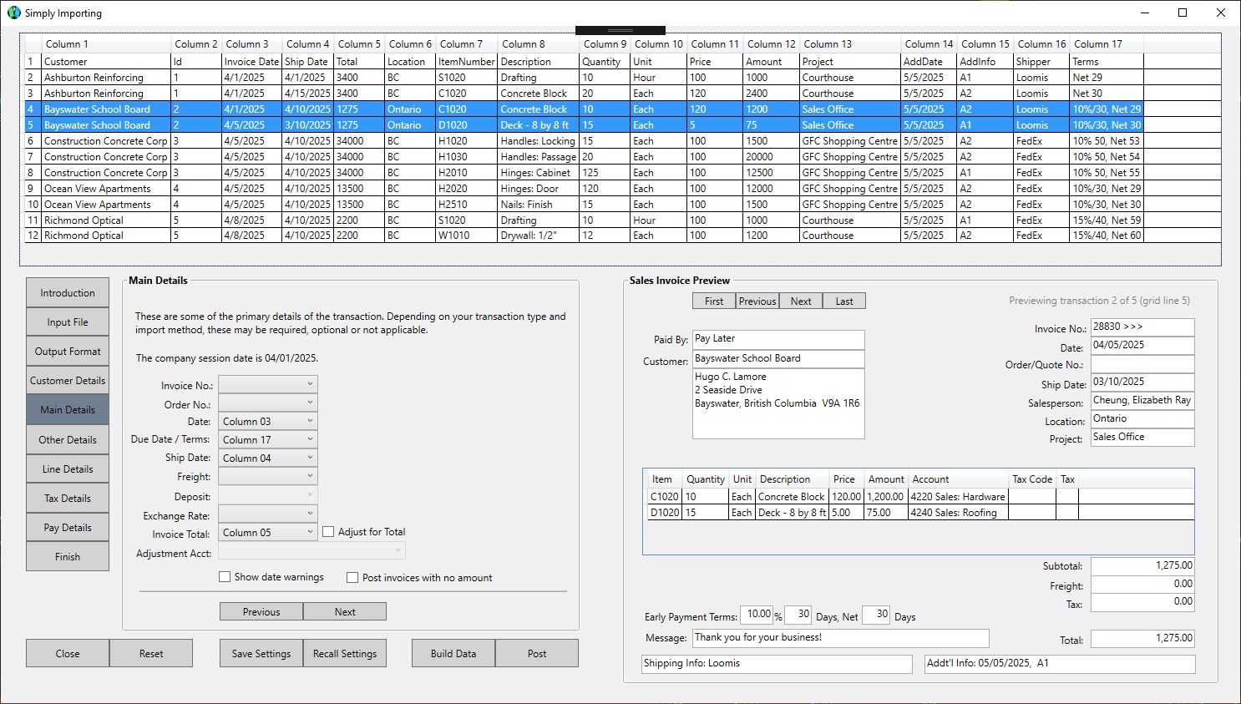This screenshot has height=704, width=1241.
Task: Click the Salesperson field in the preview
Action: (x=1142, y=401)
